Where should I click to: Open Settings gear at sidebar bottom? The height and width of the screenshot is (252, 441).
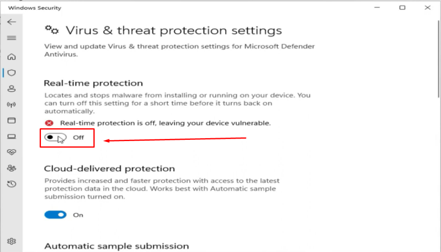(x=12, y=241)
